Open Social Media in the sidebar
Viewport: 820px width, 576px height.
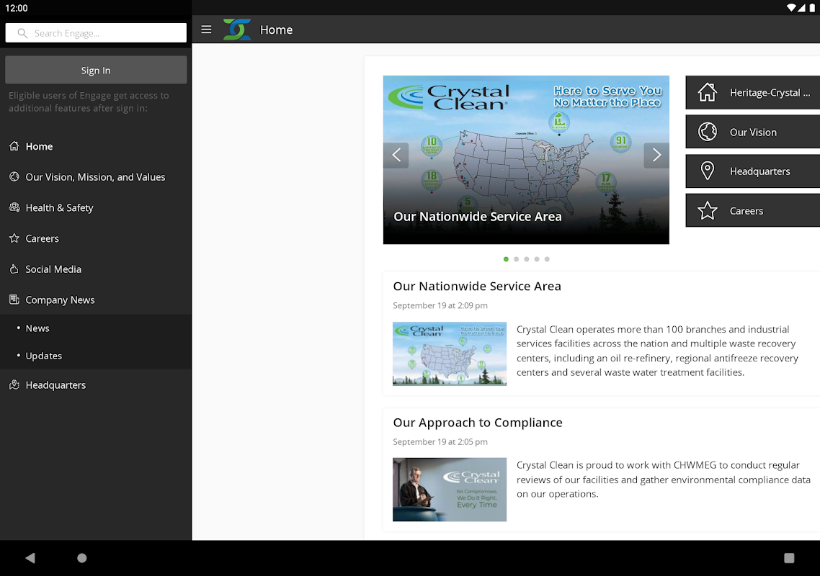click(96, 269)
